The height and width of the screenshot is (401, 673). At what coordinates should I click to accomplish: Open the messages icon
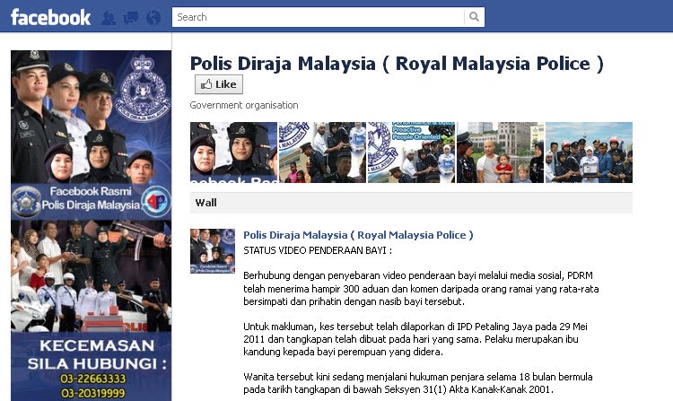131,18
